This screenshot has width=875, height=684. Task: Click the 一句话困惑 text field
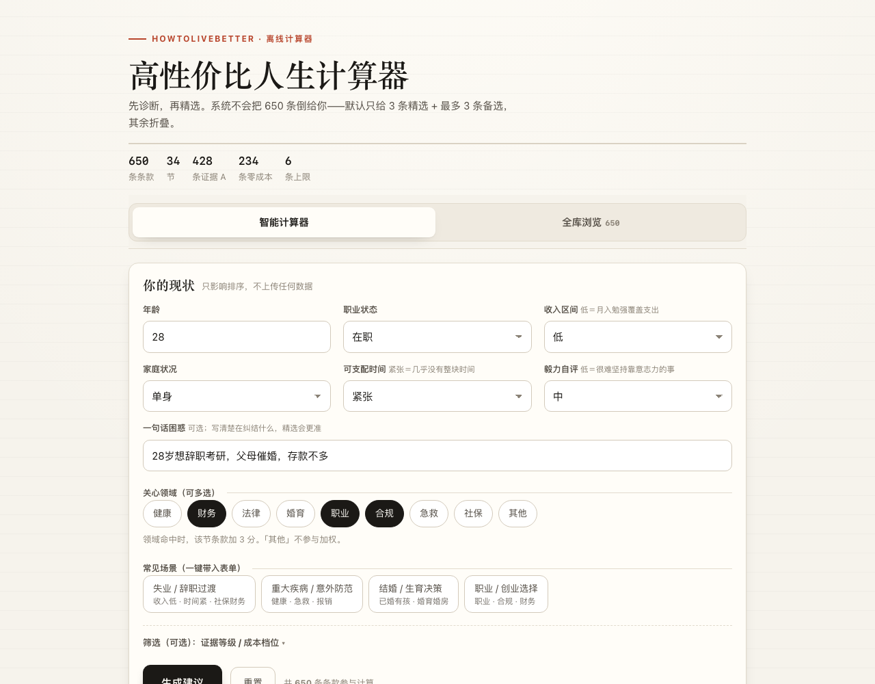click(437, 456)
